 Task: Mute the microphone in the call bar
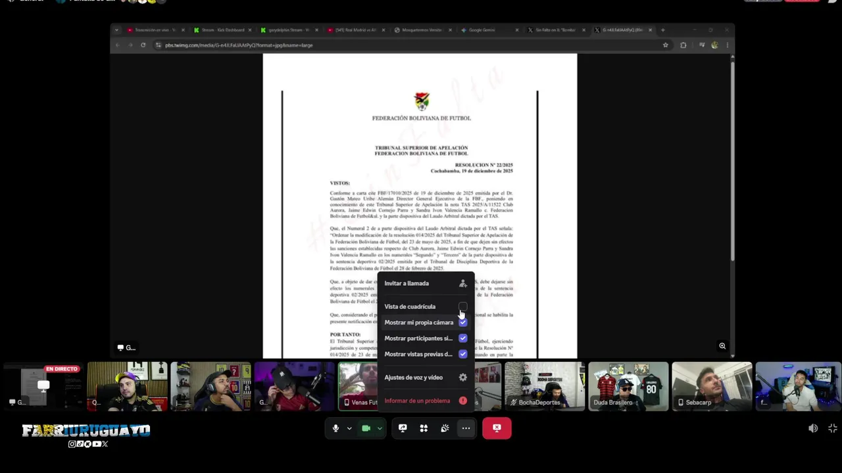(335, 428)
